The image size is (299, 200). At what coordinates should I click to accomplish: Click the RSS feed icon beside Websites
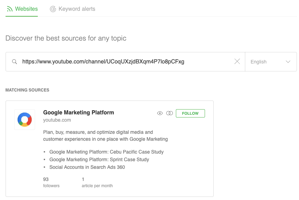[x=9, y=9]
